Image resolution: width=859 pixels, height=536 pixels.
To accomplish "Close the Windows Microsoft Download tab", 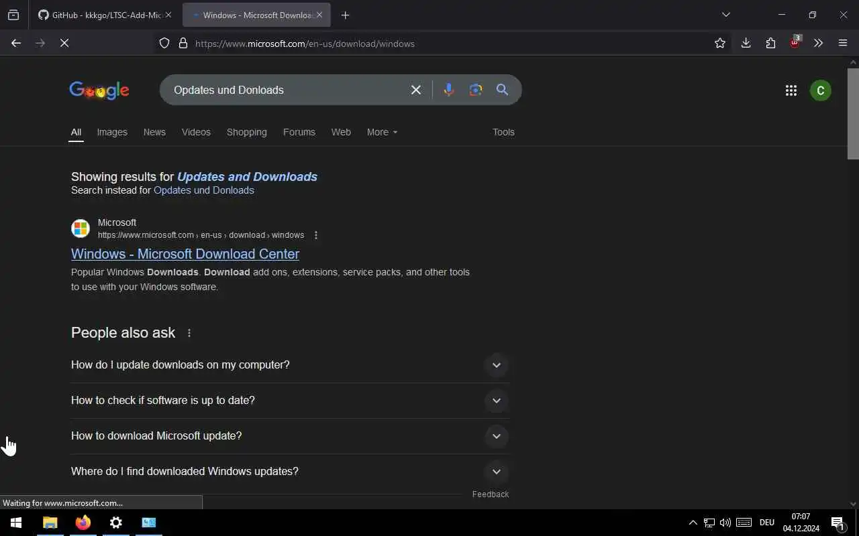I will point(319,15).
